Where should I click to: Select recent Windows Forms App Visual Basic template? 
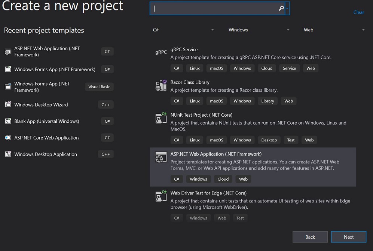point(42,87)
